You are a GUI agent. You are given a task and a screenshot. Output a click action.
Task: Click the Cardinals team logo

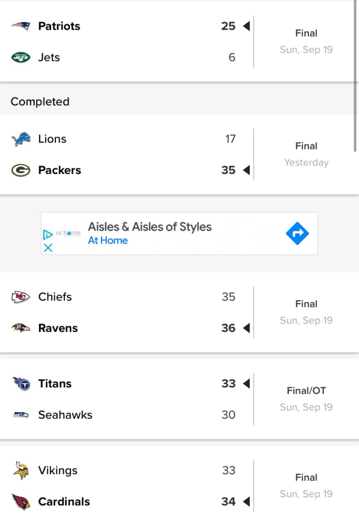(20, 501)
